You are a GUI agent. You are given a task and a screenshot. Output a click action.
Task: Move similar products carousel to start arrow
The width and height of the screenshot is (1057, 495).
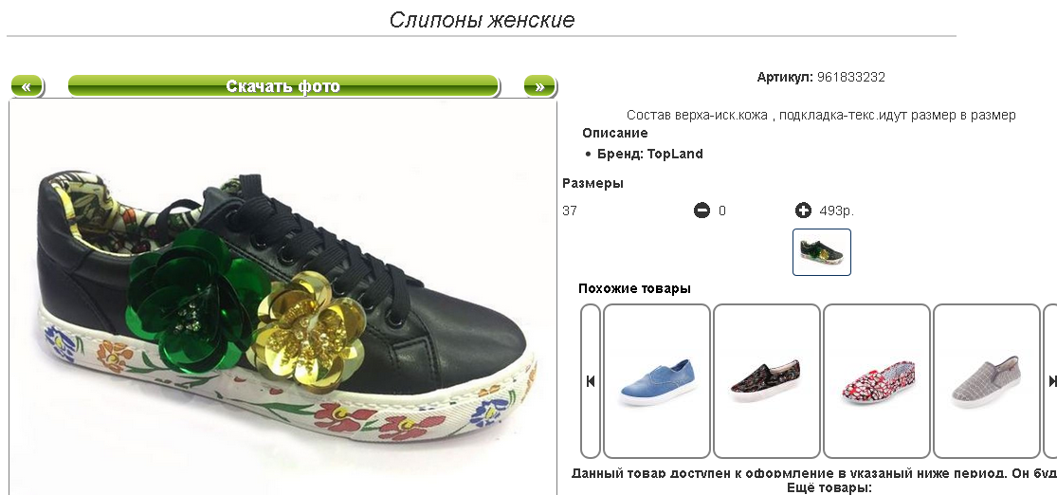591,381
